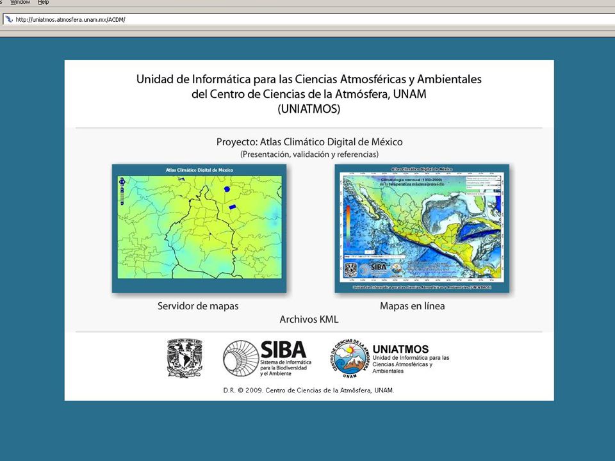Click the zoom slider in left map thumbnail
The image size is (615, 461).
tap(122, 196)
